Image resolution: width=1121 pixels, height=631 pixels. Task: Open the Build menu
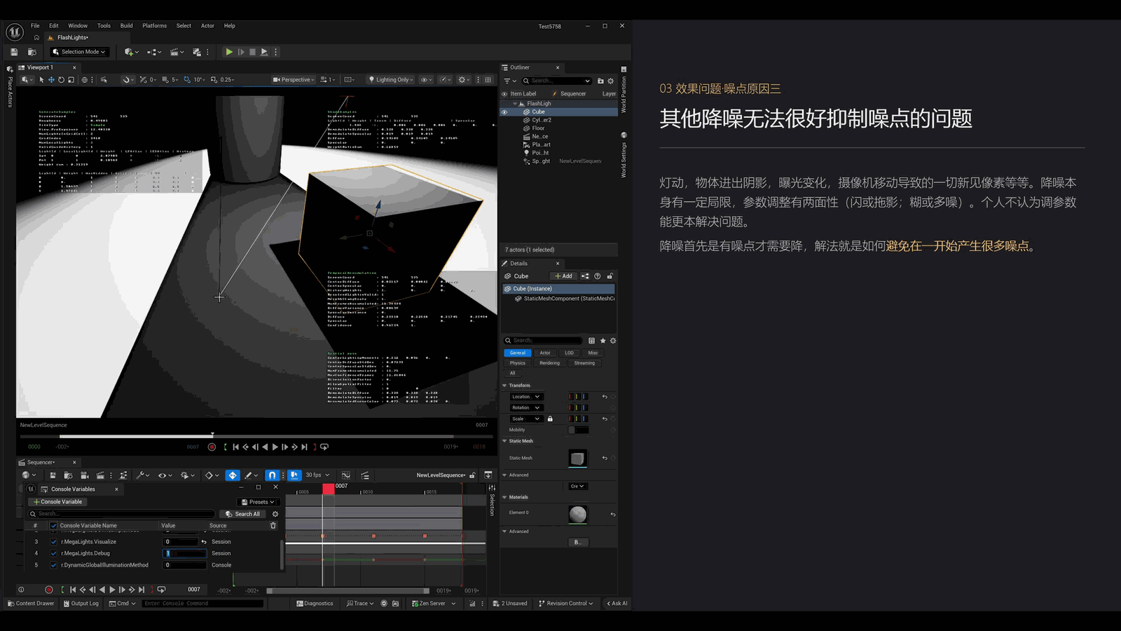pos(126,26)
